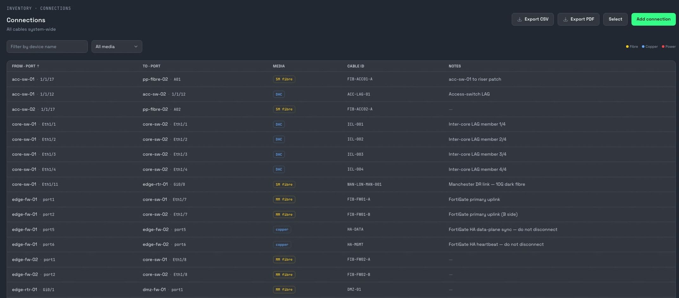Select cable ID FIB-FW02-B
Viewport: 679px width, 298px height.
pos(359,275)
